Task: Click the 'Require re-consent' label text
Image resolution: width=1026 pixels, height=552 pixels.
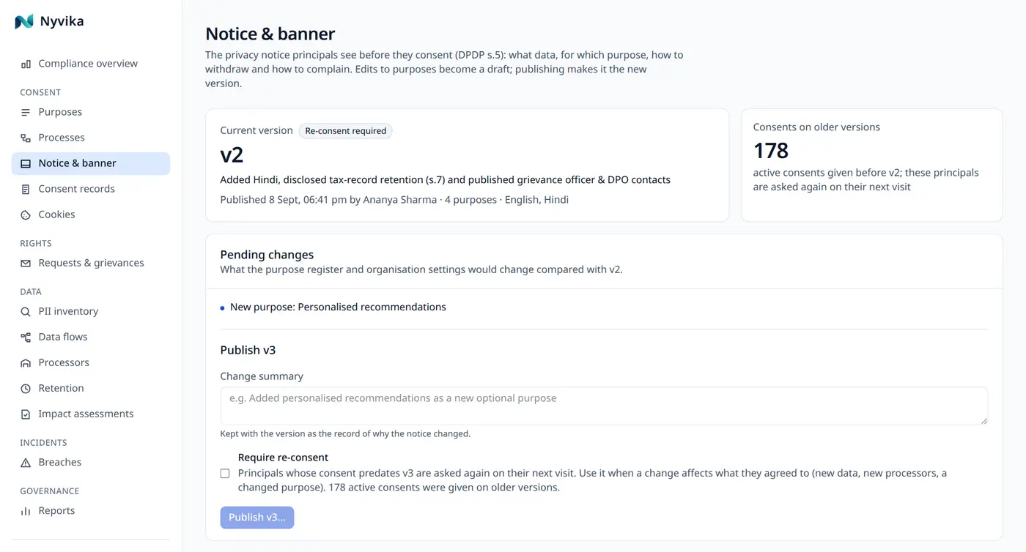Action: 283,458
